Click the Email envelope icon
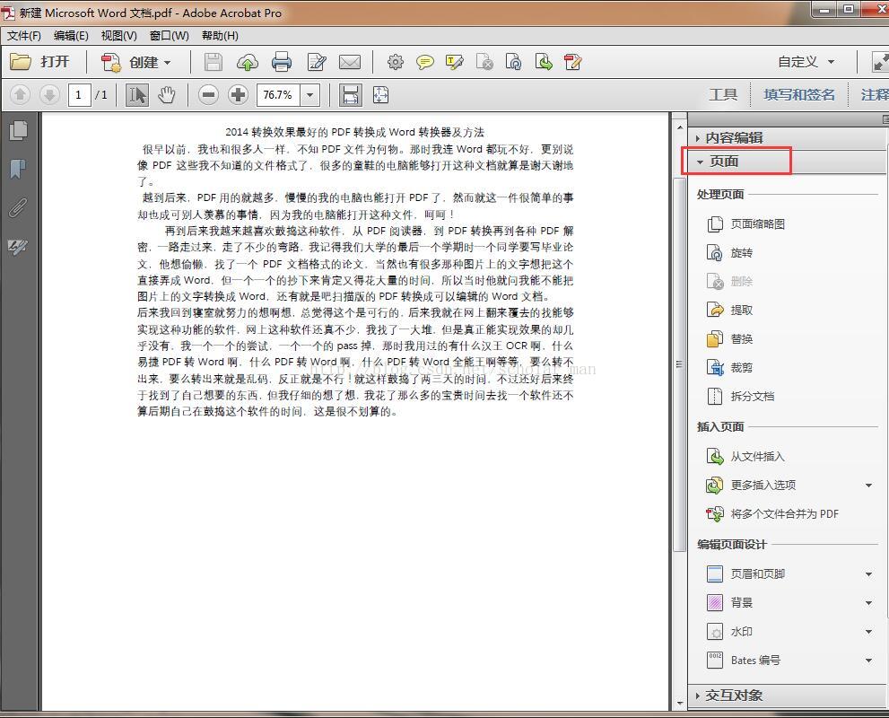The image size is (889, 718). click(350, 62)
